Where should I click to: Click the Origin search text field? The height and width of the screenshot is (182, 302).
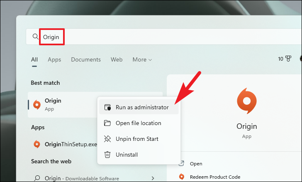(164, 37)
